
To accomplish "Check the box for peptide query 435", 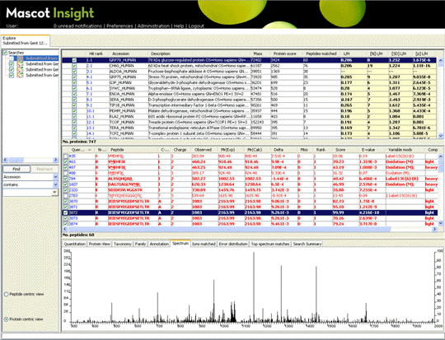I will coord(66,156).
